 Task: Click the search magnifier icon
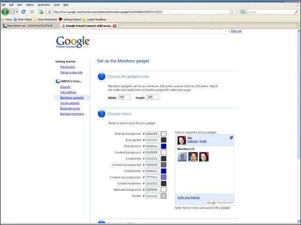click(296, 12)
